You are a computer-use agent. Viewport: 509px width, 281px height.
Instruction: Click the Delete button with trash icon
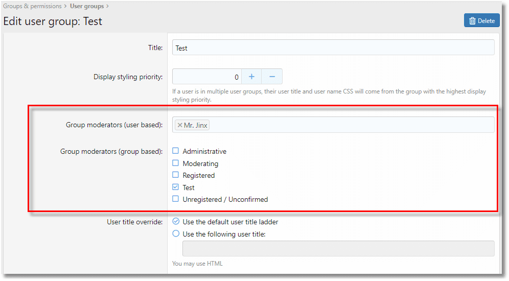[x=481, y=20]
